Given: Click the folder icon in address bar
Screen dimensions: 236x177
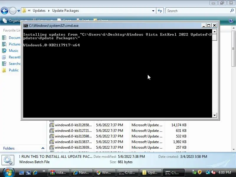Looking at the screenshot, I should (24, 11).
